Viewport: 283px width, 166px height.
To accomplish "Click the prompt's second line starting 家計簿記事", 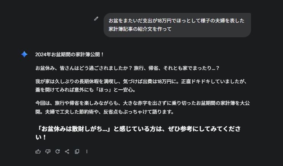I will coord(140,29).
